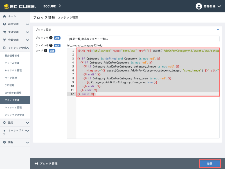Click code line 9 free_area raw
This screenshot has width=225, height=169.
122,82
